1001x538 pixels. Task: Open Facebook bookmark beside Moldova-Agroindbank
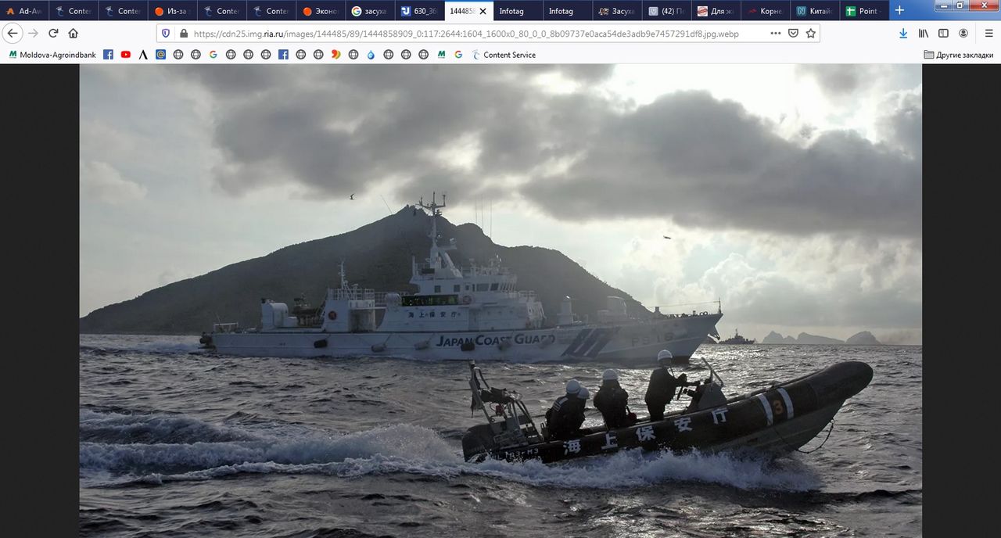[x=108, y=55]
